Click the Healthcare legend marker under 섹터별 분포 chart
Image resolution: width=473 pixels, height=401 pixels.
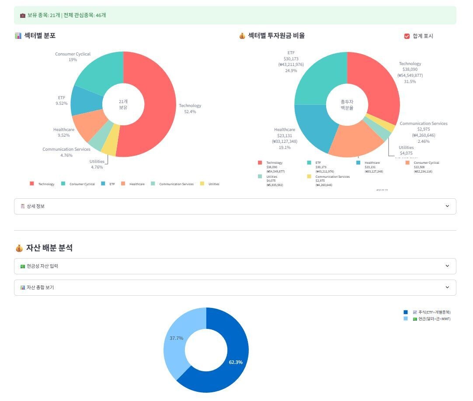tap(123, 184)
